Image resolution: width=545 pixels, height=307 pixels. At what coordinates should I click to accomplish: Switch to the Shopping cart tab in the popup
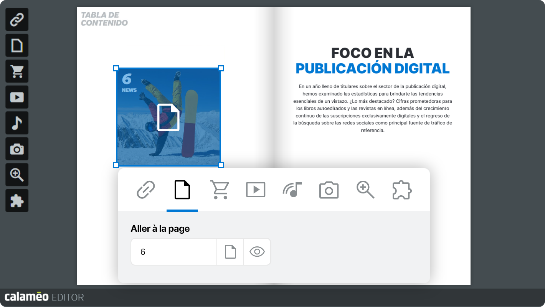(x=219, y=190)
